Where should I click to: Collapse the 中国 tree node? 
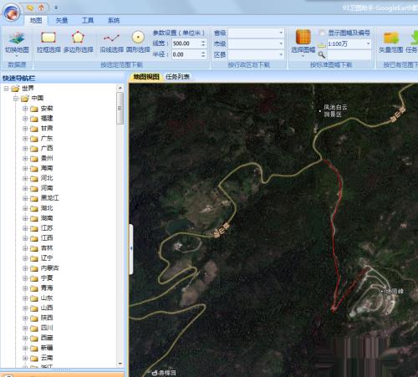pyautogui.click(x=16, y=99)
